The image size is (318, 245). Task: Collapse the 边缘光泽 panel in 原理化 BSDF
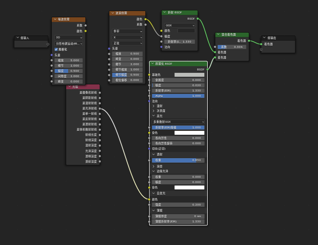153,171
